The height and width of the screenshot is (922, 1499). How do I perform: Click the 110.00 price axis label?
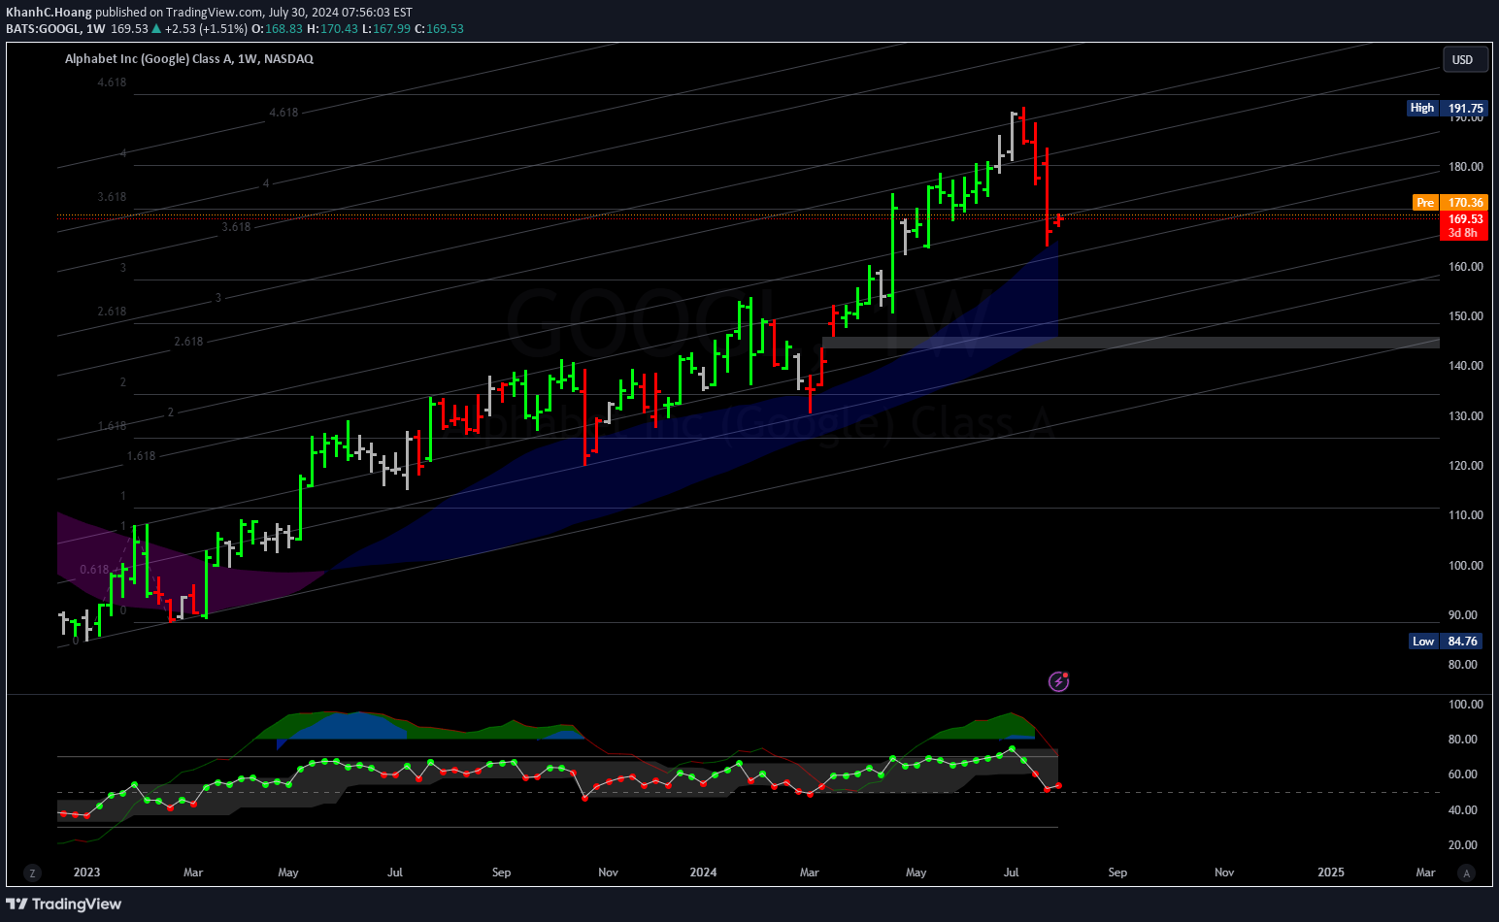click(1466, 515)
